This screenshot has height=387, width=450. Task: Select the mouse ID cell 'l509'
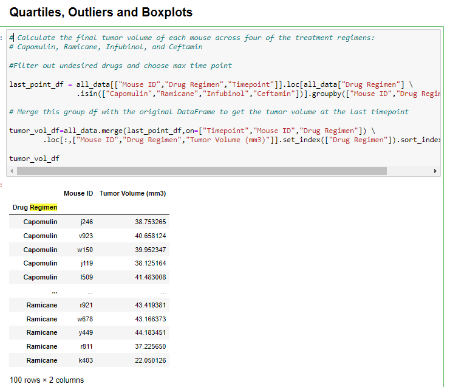(87, 277)
